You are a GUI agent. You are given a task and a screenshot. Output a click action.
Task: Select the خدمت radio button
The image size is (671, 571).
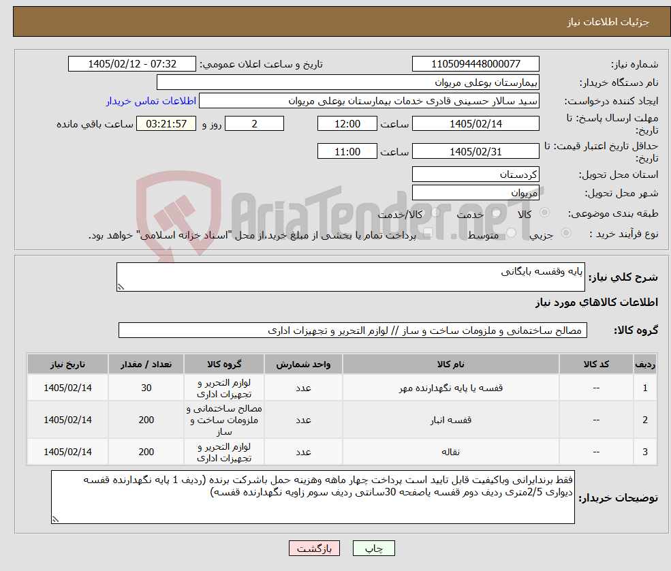496,213
